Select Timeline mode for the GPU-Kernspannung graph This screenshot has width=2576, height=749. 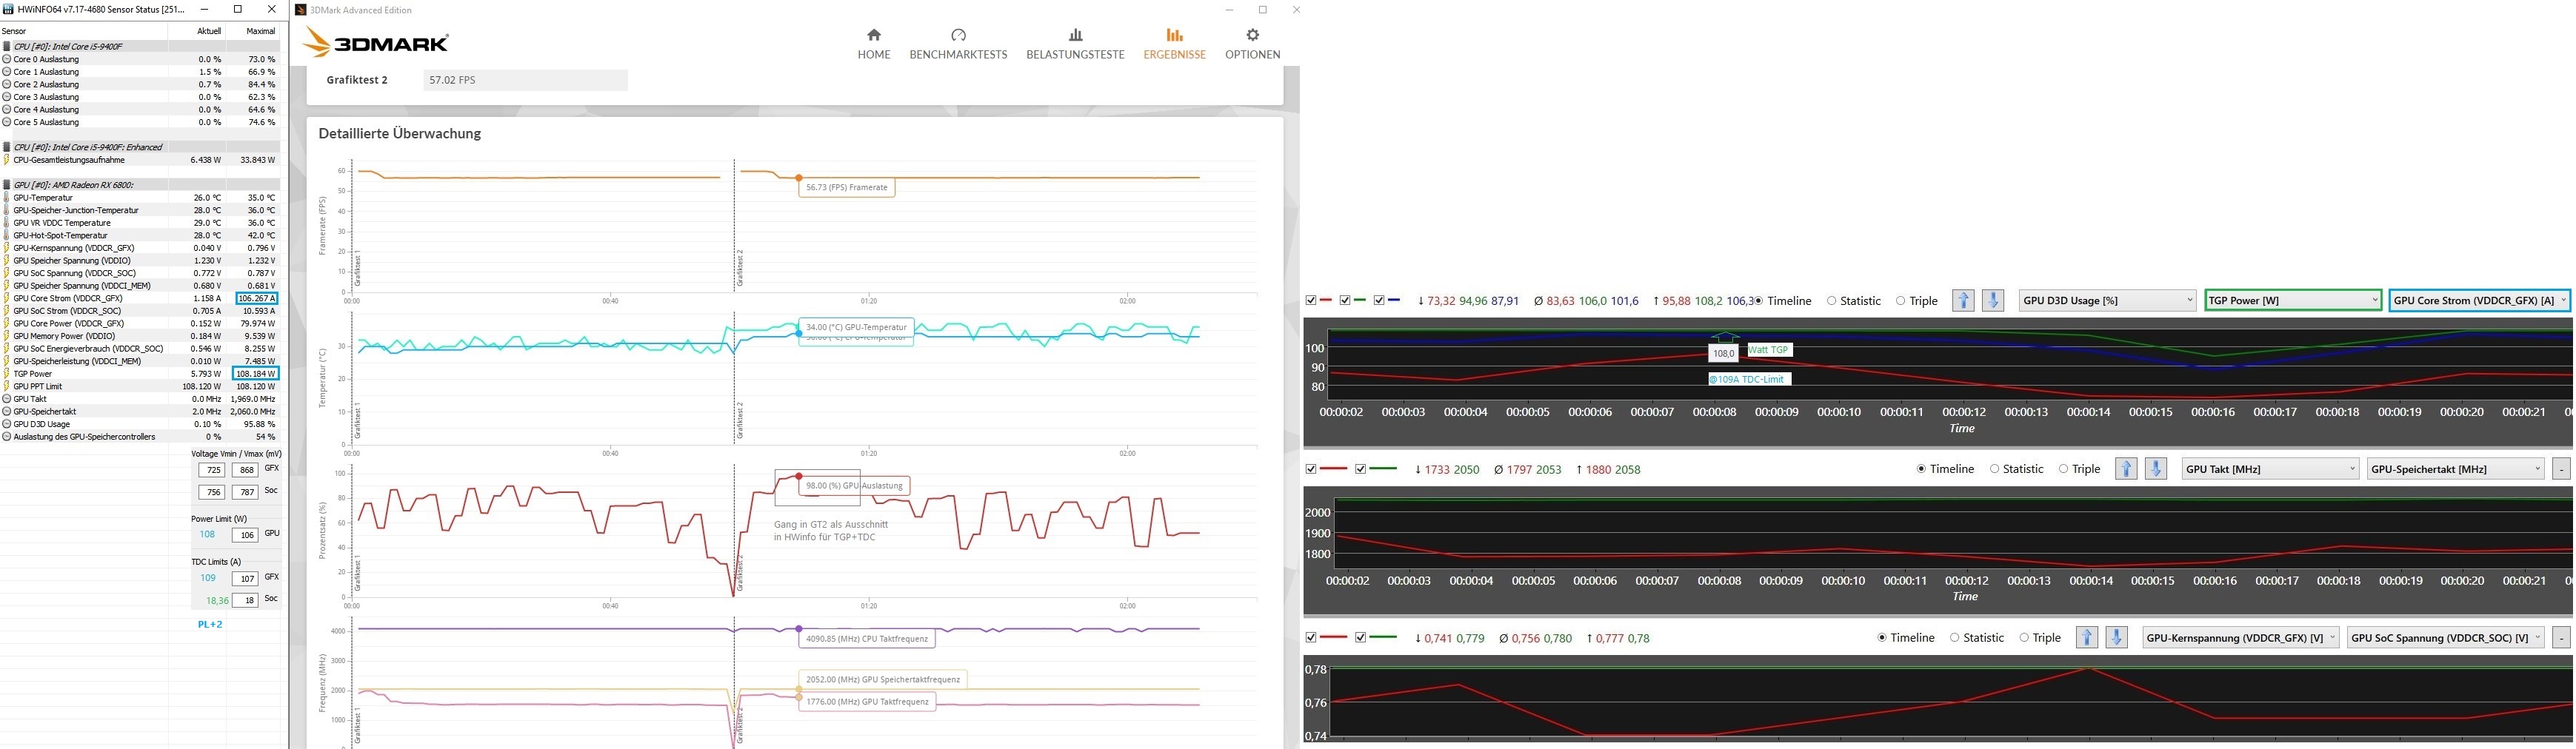(x=1906, y=638)
